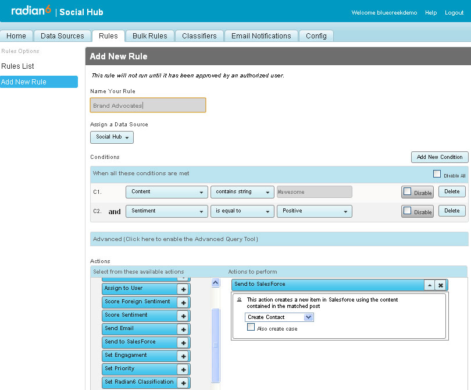Add the Set Priority action with plus
Image resolution: width=471 pixels, height=390 pixels.
[x=183, y=370]
